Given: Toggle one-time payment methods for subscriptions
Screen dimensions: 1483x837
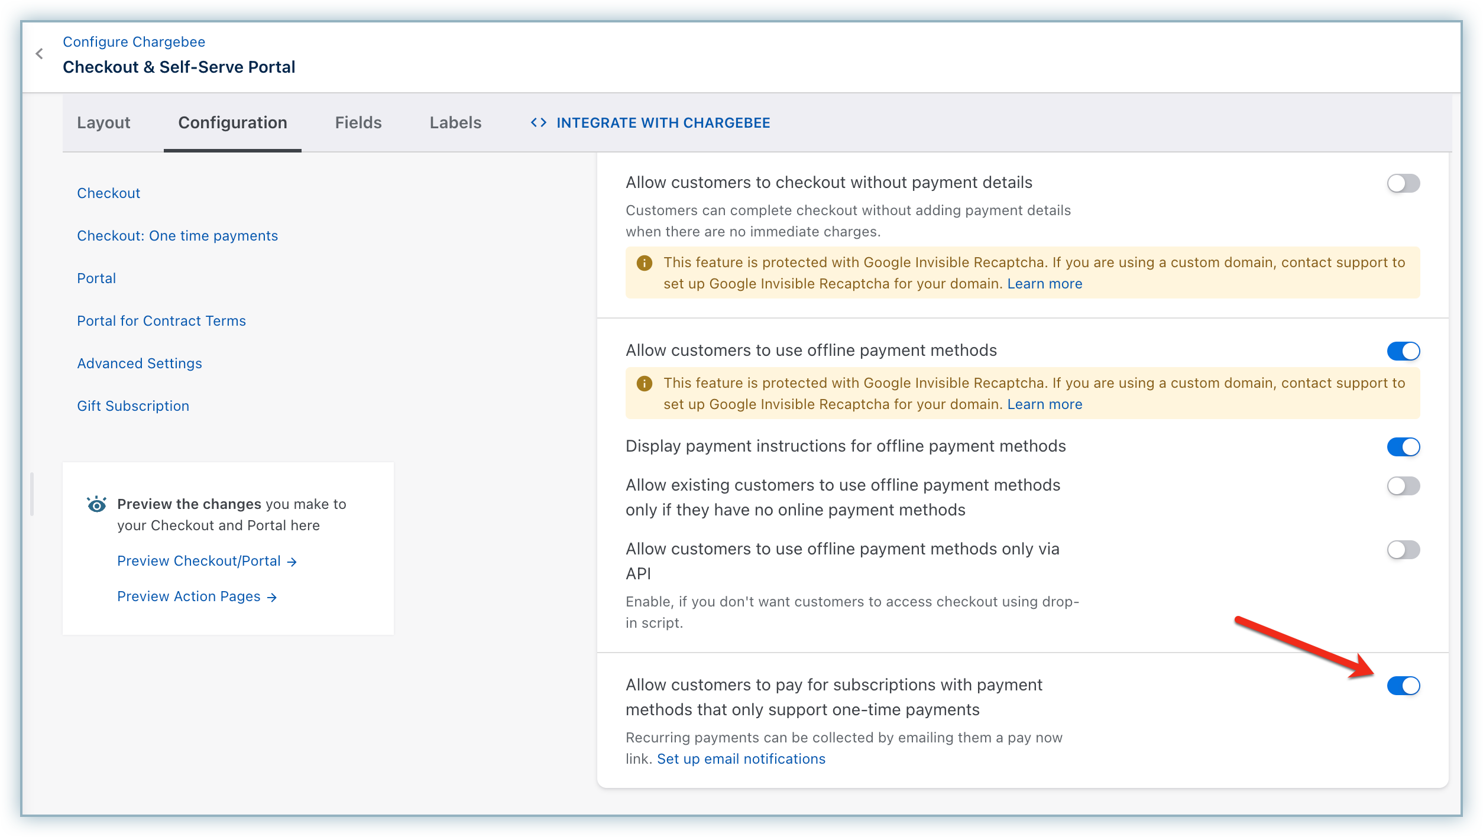Looking at the screenshot, I should click(x=1403, y=686).
